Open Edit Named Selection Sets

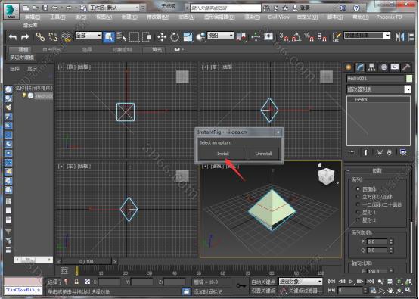tap(337, 37)
